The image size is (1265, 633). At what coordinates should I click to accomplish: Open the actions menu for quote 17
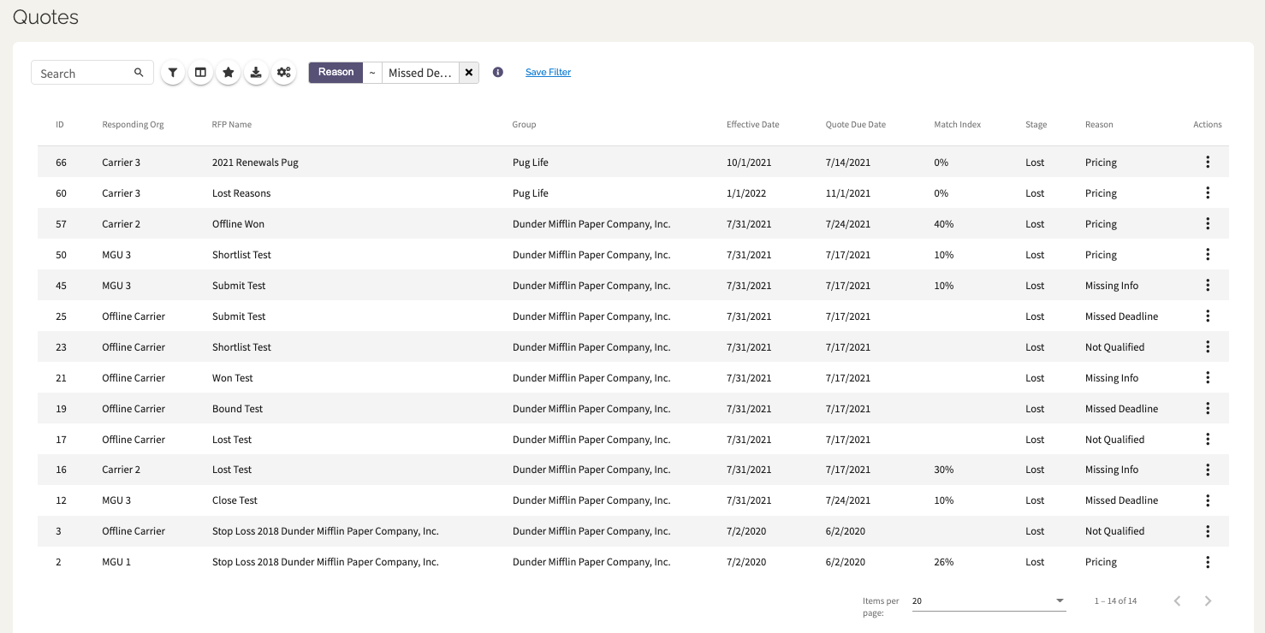click(1208, 440)
